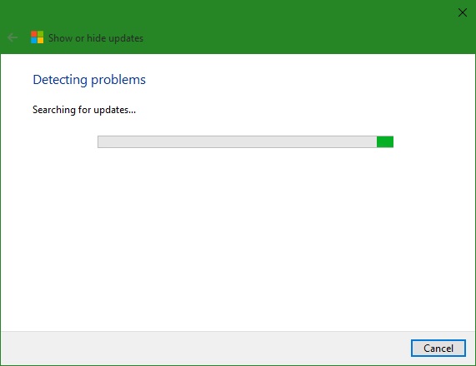Click the Cancel button
476x366 pixels.
point(438,349)
